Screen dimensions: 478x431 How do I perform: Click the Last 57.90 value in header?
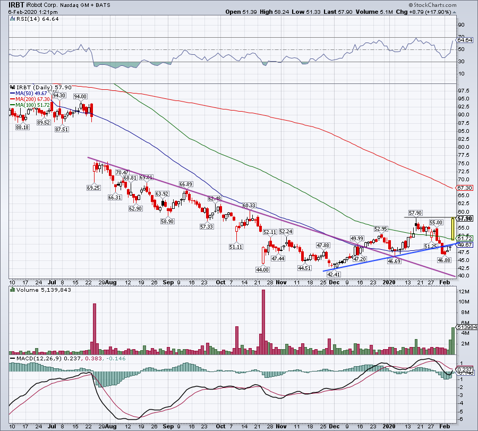click(338, 12)
